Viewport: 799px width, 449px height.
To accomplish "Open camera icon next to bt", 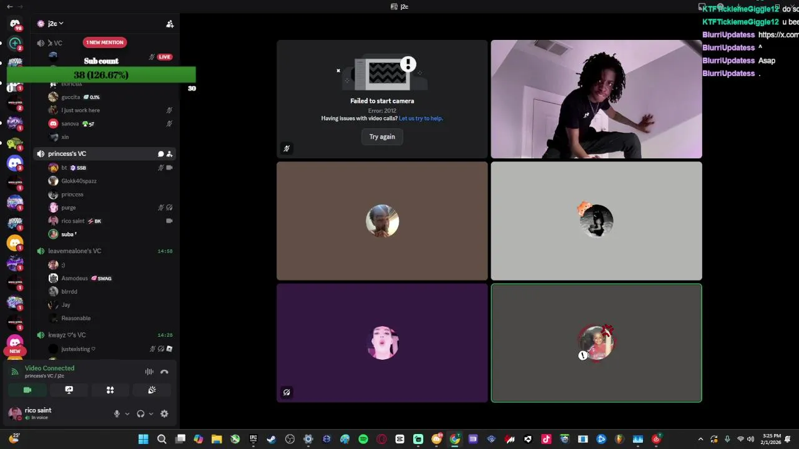I will 169,168.
